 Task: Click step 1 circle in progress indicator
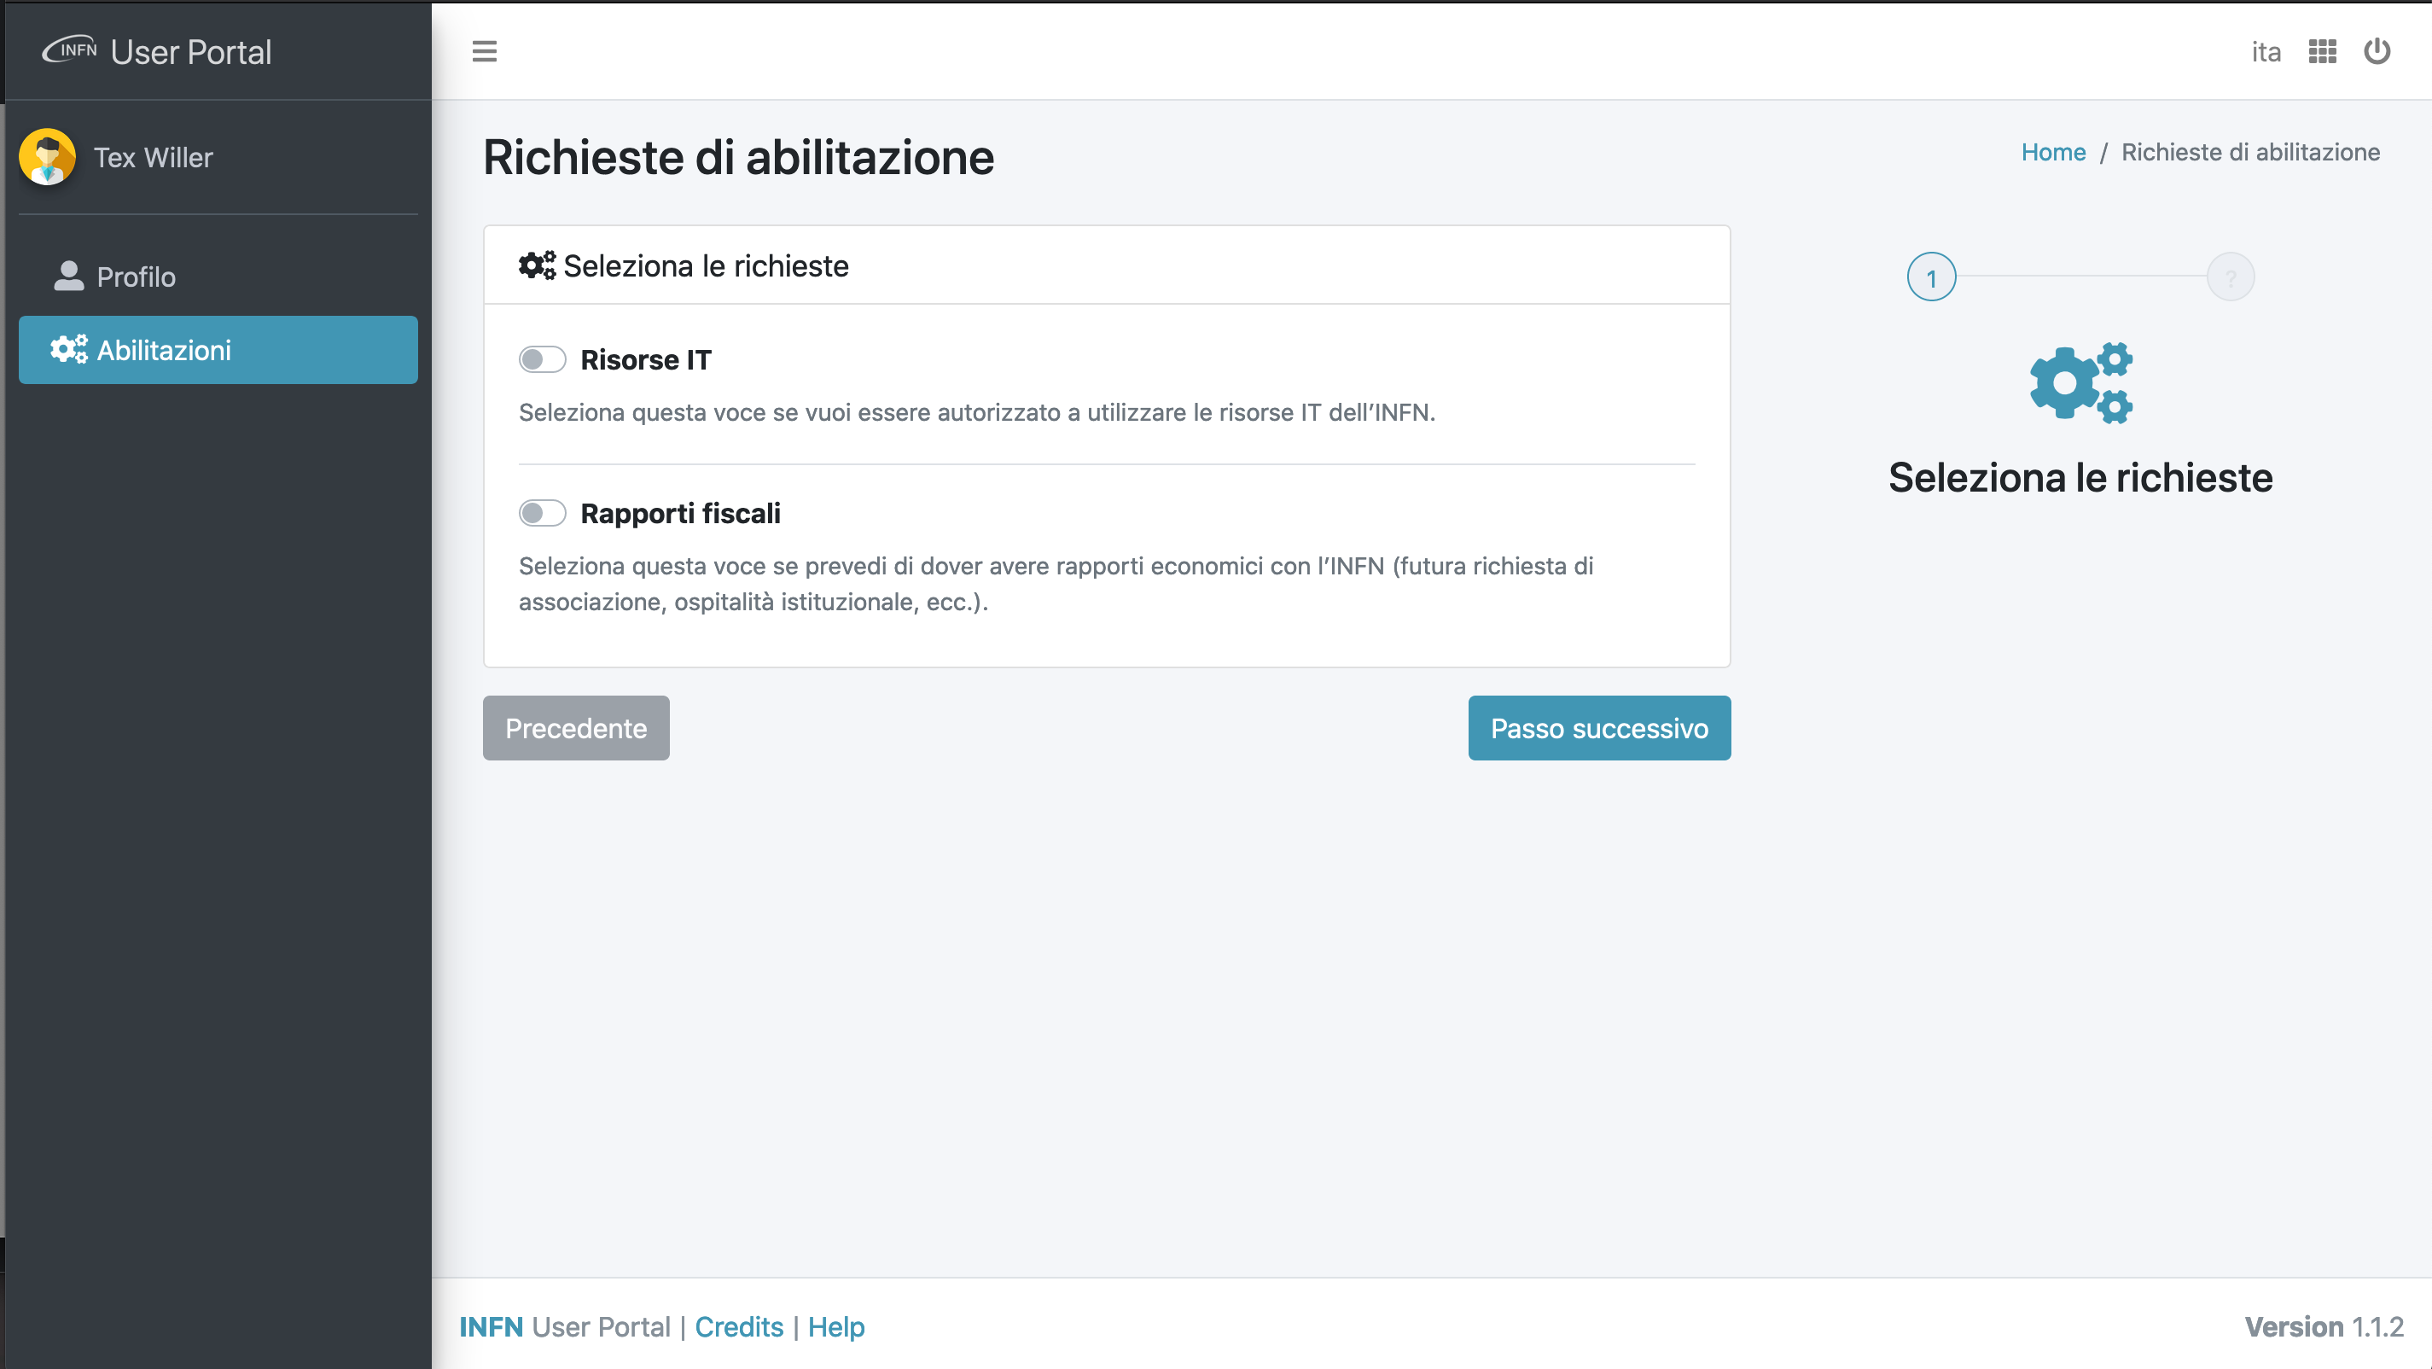point(1931,277)
